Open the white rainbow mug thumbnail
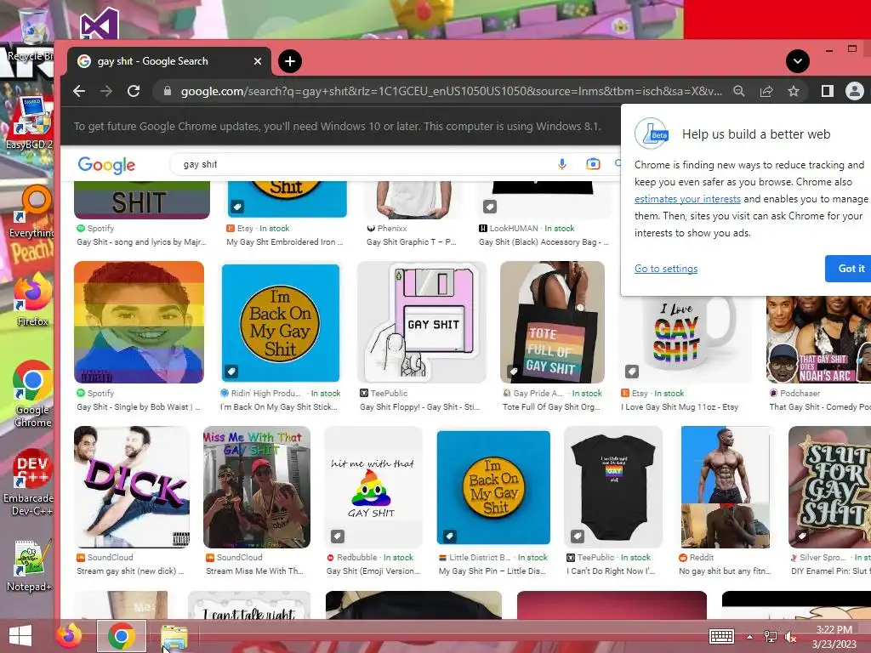 coord(686,338)
